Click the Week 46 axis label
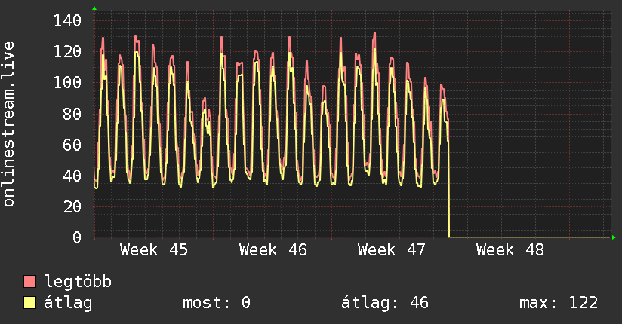 pos(273,250)
